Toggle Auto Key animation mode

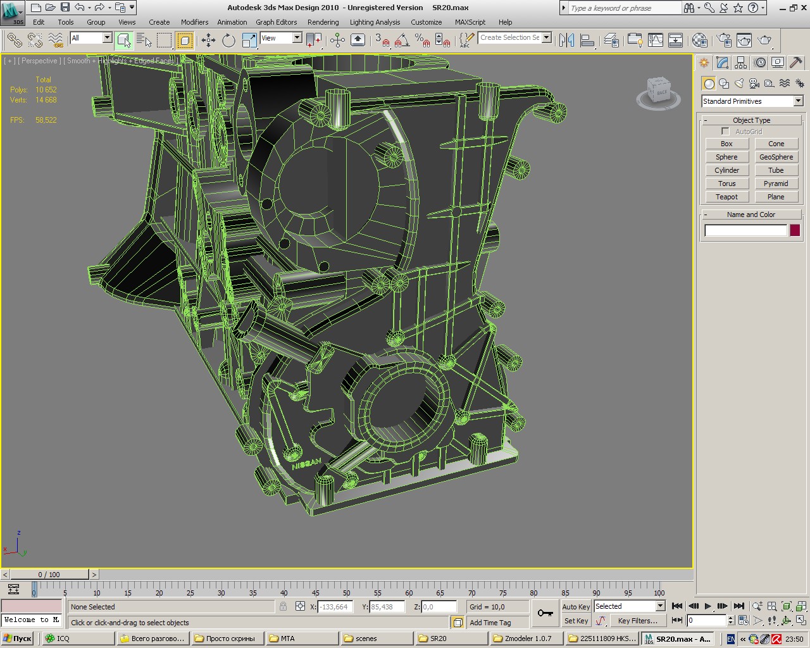click(x=575, y=606)
